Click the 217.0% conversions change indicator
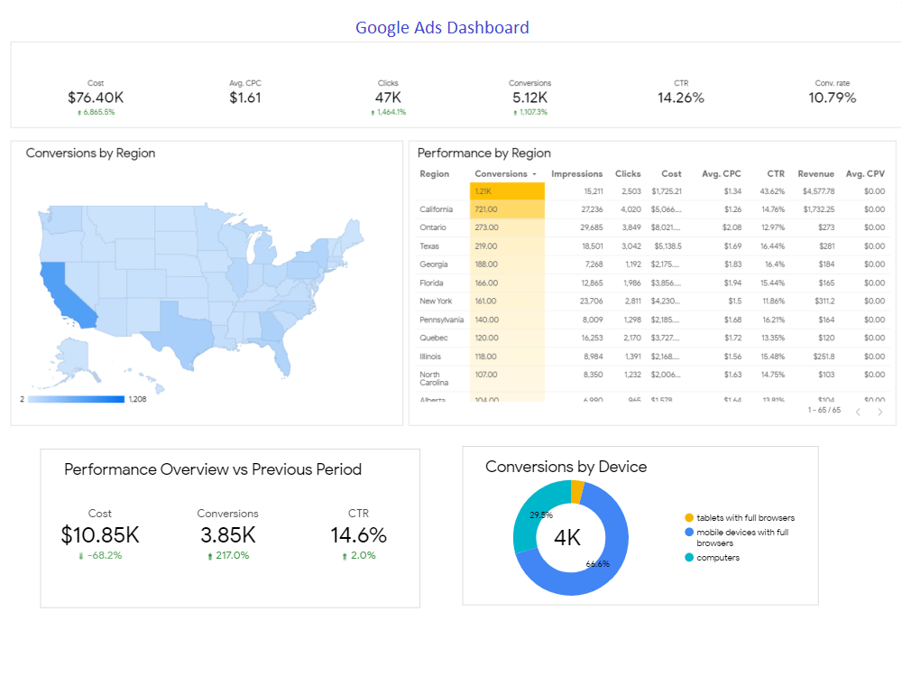This screenshot has height=677, width=902. 228,555
